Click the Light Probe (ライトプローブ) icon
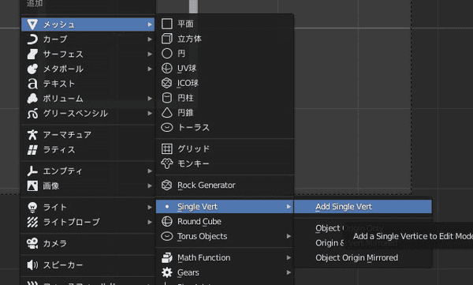Screen dimensions: 473x285 pos(32,222)
